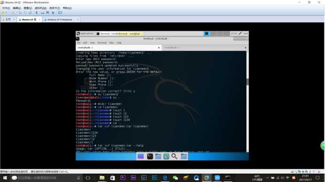Screen dimensions: 325x182
Task: Open command prompt icon on taskbar
Action: [228, 178]
